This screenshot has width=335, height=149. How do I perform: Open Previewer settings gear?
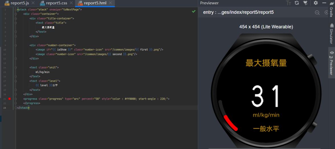pos(316,3)
